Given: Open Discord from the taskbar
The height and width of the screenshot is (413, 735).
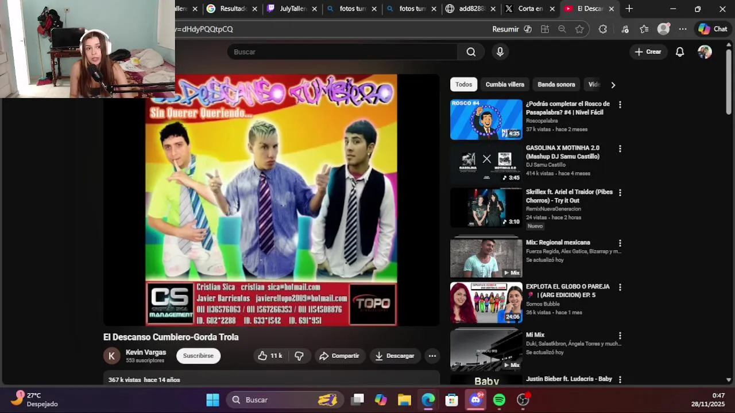Looking at the screenshot, I should 475,400.
